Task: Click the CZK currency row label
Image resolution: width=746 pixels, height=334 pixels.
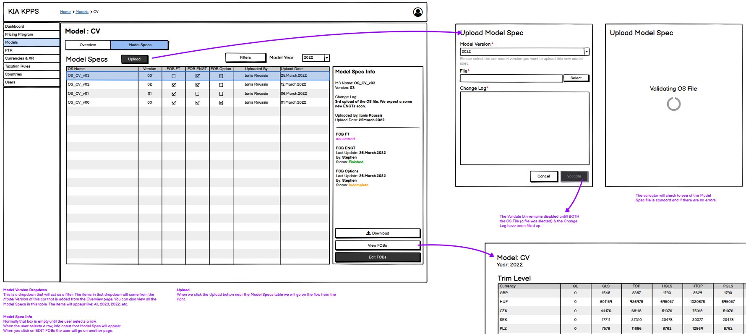Action: (x=503, y=311)
